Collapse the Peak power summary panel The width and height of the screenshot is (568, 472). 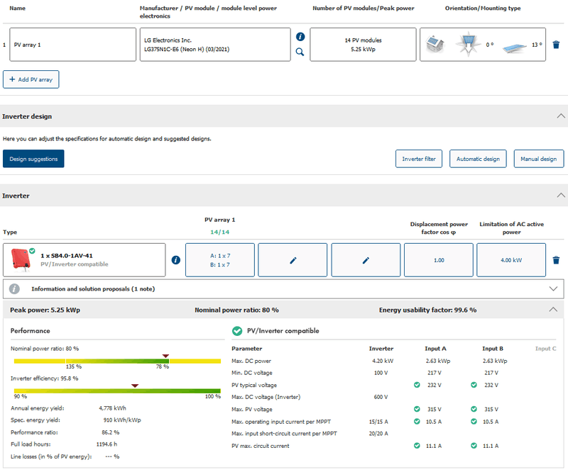click(554, 310)
